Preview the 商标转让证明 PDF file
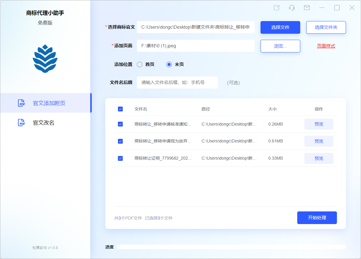The height and width of the screenshot is (259, 361). pyautogui.click(x=319, y=158)
